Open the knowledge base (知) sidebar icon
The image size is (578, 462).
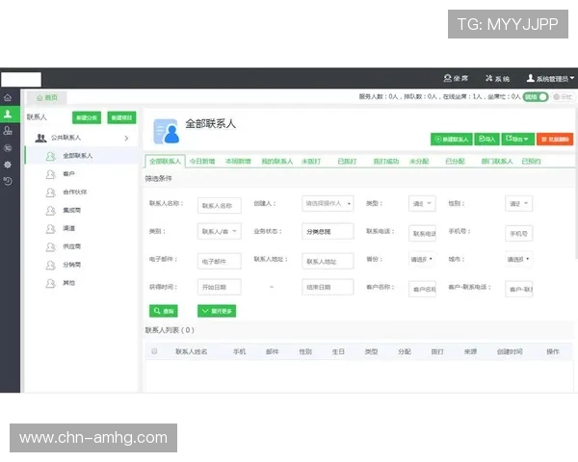click(8, 148)
